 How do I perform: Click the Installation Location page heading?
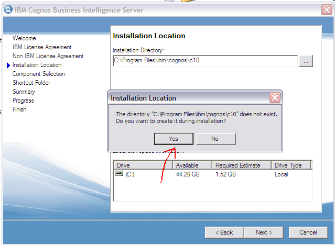tap(149, 36)
